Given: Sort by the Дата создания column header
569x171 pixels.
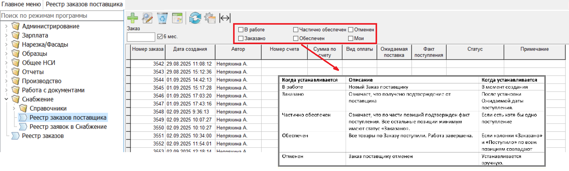Looking at the screenshot, I should pyautogui.click(x=190, y=49).
